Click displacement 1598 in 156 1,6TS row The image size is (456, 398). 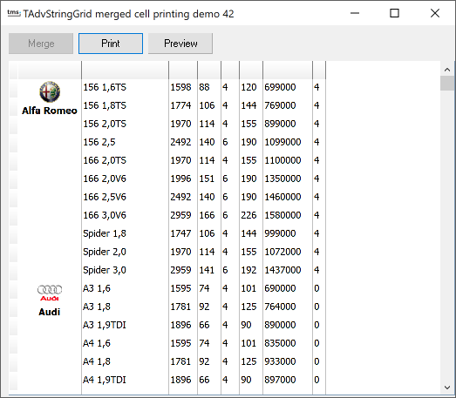pos(180,87)
